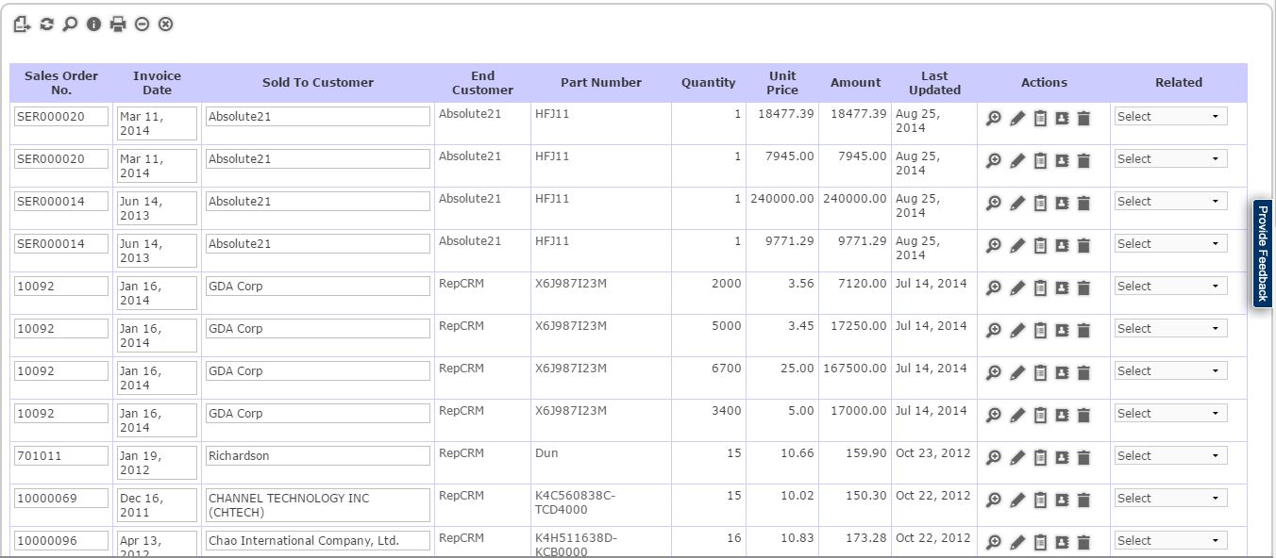Expand Related Select for 18477.39 amount row

[1170, 117]
